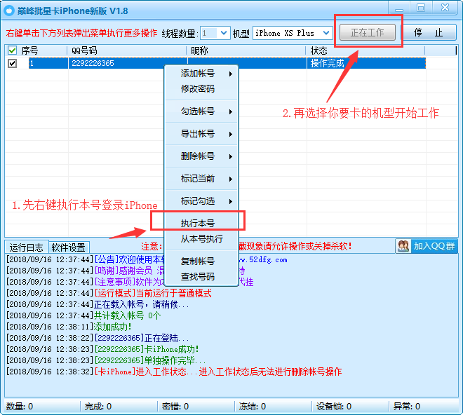Click the 加入QQ群 group icon button
Viewport: 463px width, 415px height.
(x=427, y=245)
